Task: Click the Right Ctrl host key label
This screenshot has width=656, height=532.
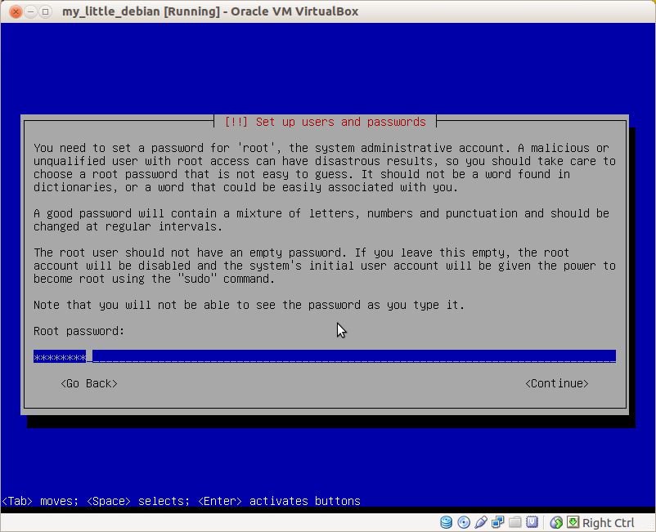Action: pyautogui.click(x=609, y=523)
